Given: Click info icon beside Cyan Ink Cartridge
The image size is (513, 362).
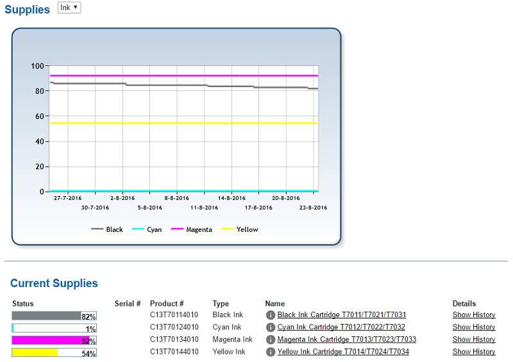Looking at the screenshot, I should click(271, 327).
